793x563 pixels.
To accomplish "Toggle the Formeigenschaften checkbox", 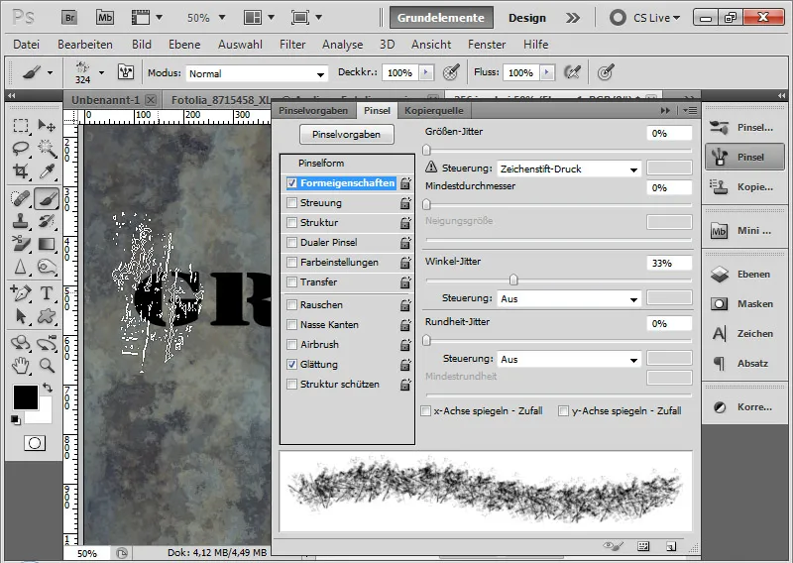I will [291, 183].
